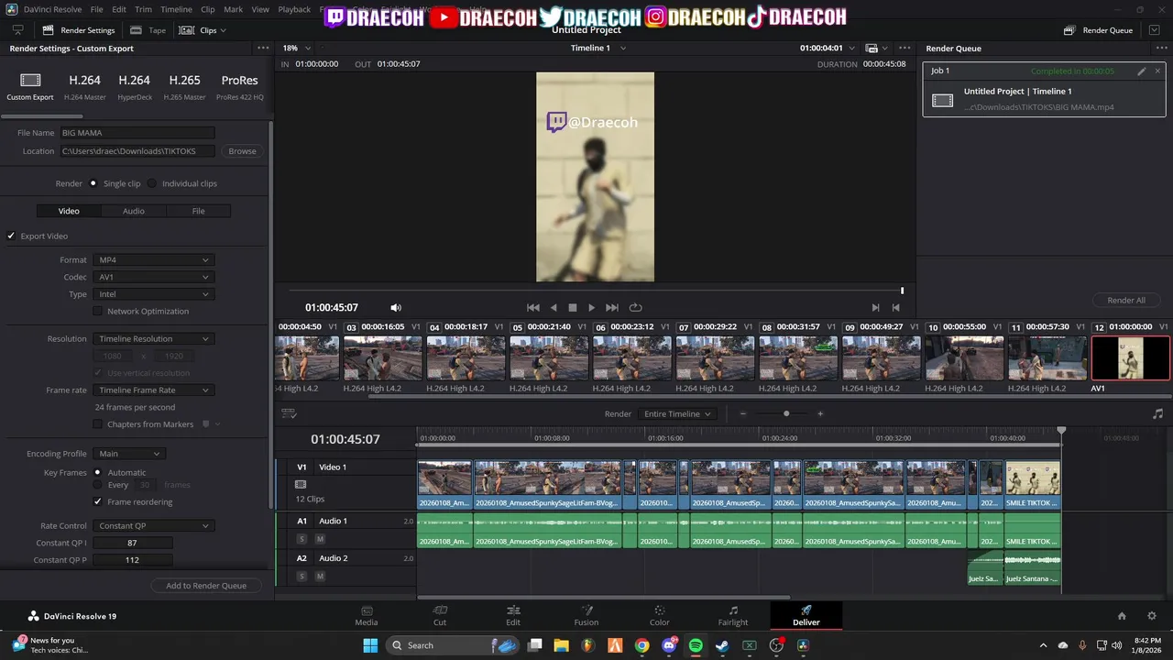This screenshot has height=660, width=1173.
Task: Click the viewer scrubber bar
Action: point(596,291)
